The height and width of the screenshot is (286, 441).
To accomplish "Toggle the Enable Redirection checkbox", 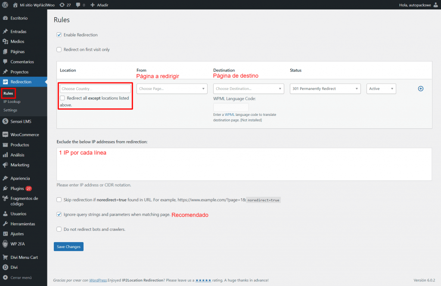I will point(59,35).
